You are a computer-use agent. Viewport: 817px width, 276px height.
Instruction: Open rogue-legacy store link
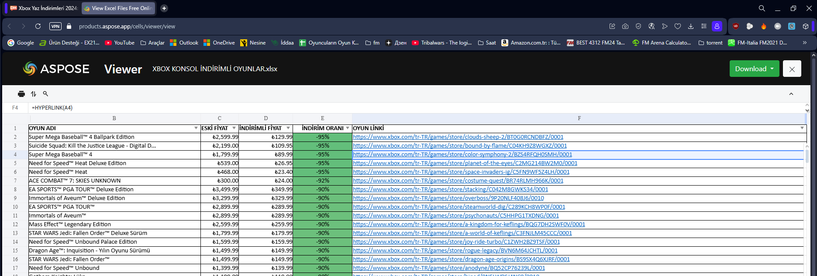[455, 251]
